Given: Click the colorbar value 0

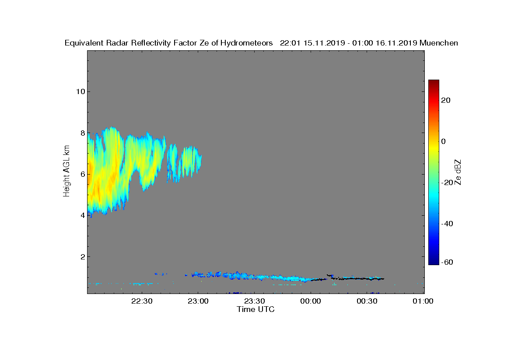Looking at the screenshot, I should pos(444,141).
